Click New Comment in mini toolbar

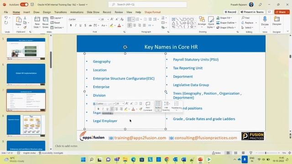(148, 106)
